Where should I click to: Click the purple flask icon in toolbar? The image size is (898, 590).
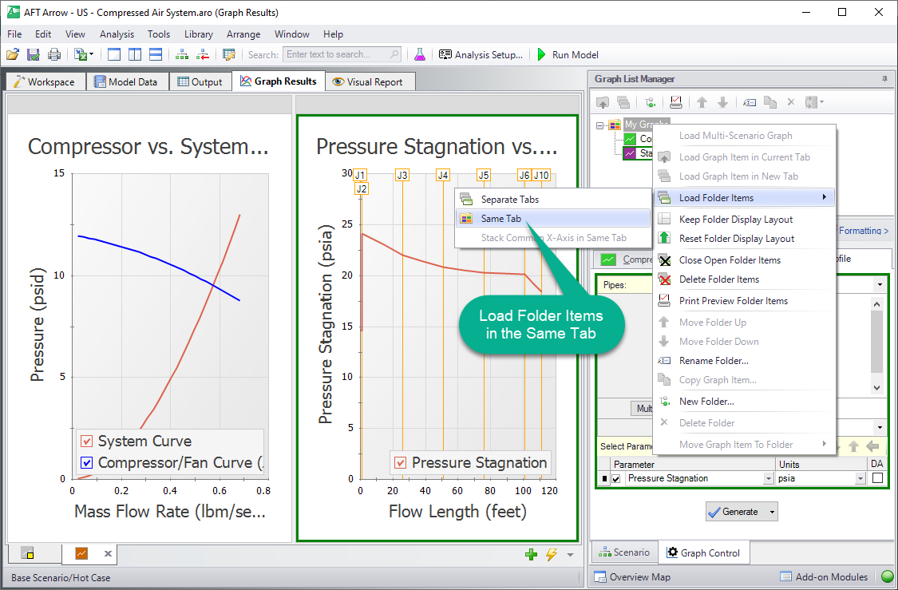[420, 55]
